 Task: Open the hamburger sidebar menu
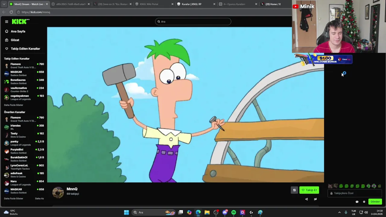[x=7, y=21]
